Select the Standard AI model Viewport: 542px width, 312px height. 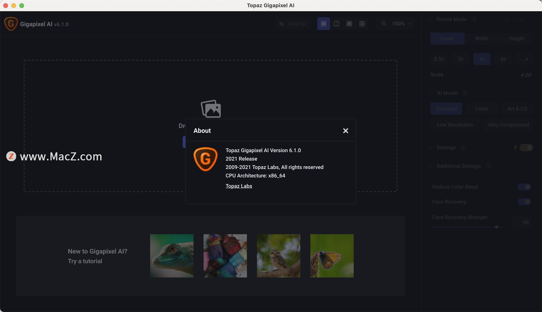point(446,109)
